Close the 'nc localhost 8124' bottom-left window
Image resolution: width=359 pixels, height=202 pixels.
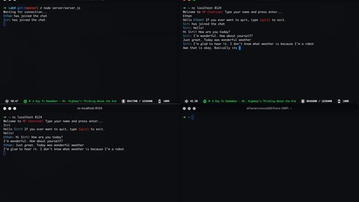[x=5, y=108]
